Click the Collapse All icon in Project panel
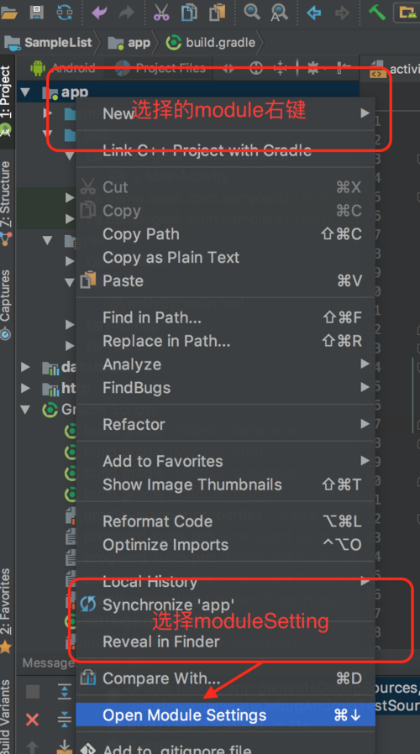420x754 pixels. [280, 68]
